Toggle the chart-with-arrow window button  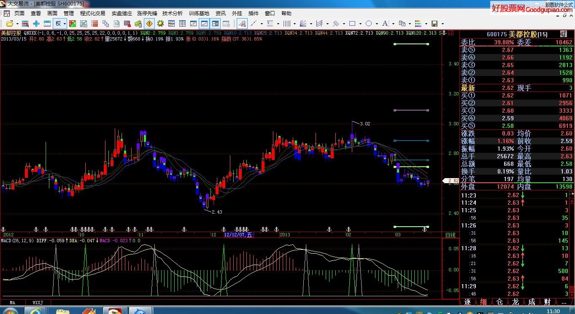pyautogui.click(x=215, y=24)
